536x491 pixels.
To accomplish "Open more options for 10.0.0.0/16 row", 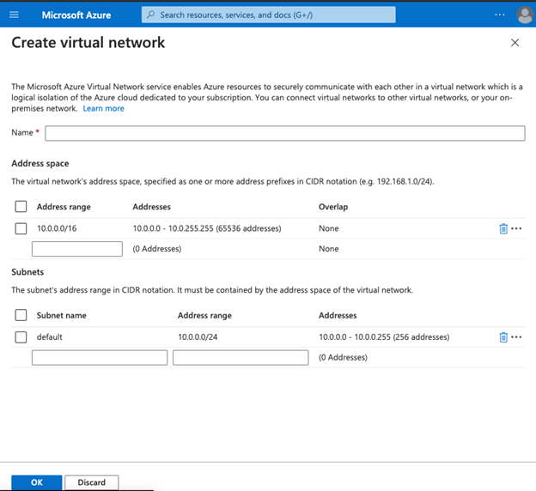I will (516, 228).
